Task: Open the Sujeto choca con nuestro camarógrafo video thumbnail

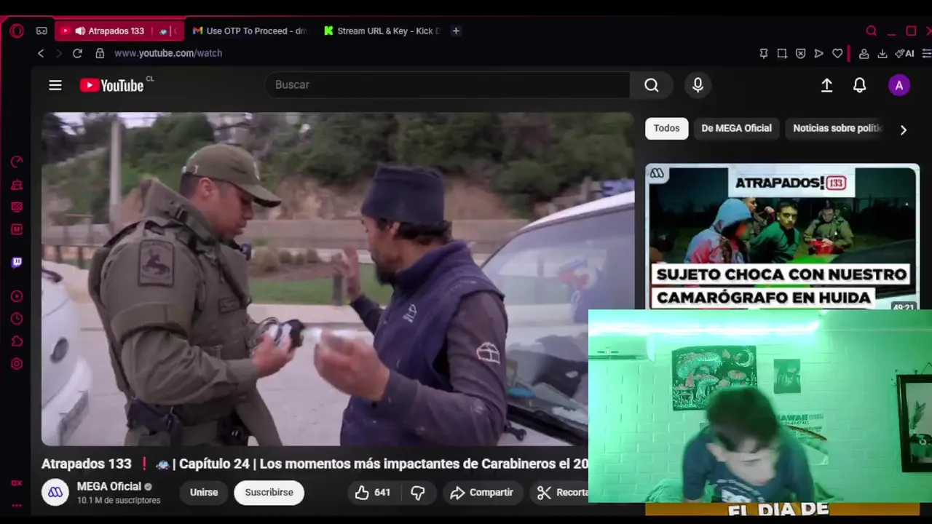Action: click(x=782, y=237)
